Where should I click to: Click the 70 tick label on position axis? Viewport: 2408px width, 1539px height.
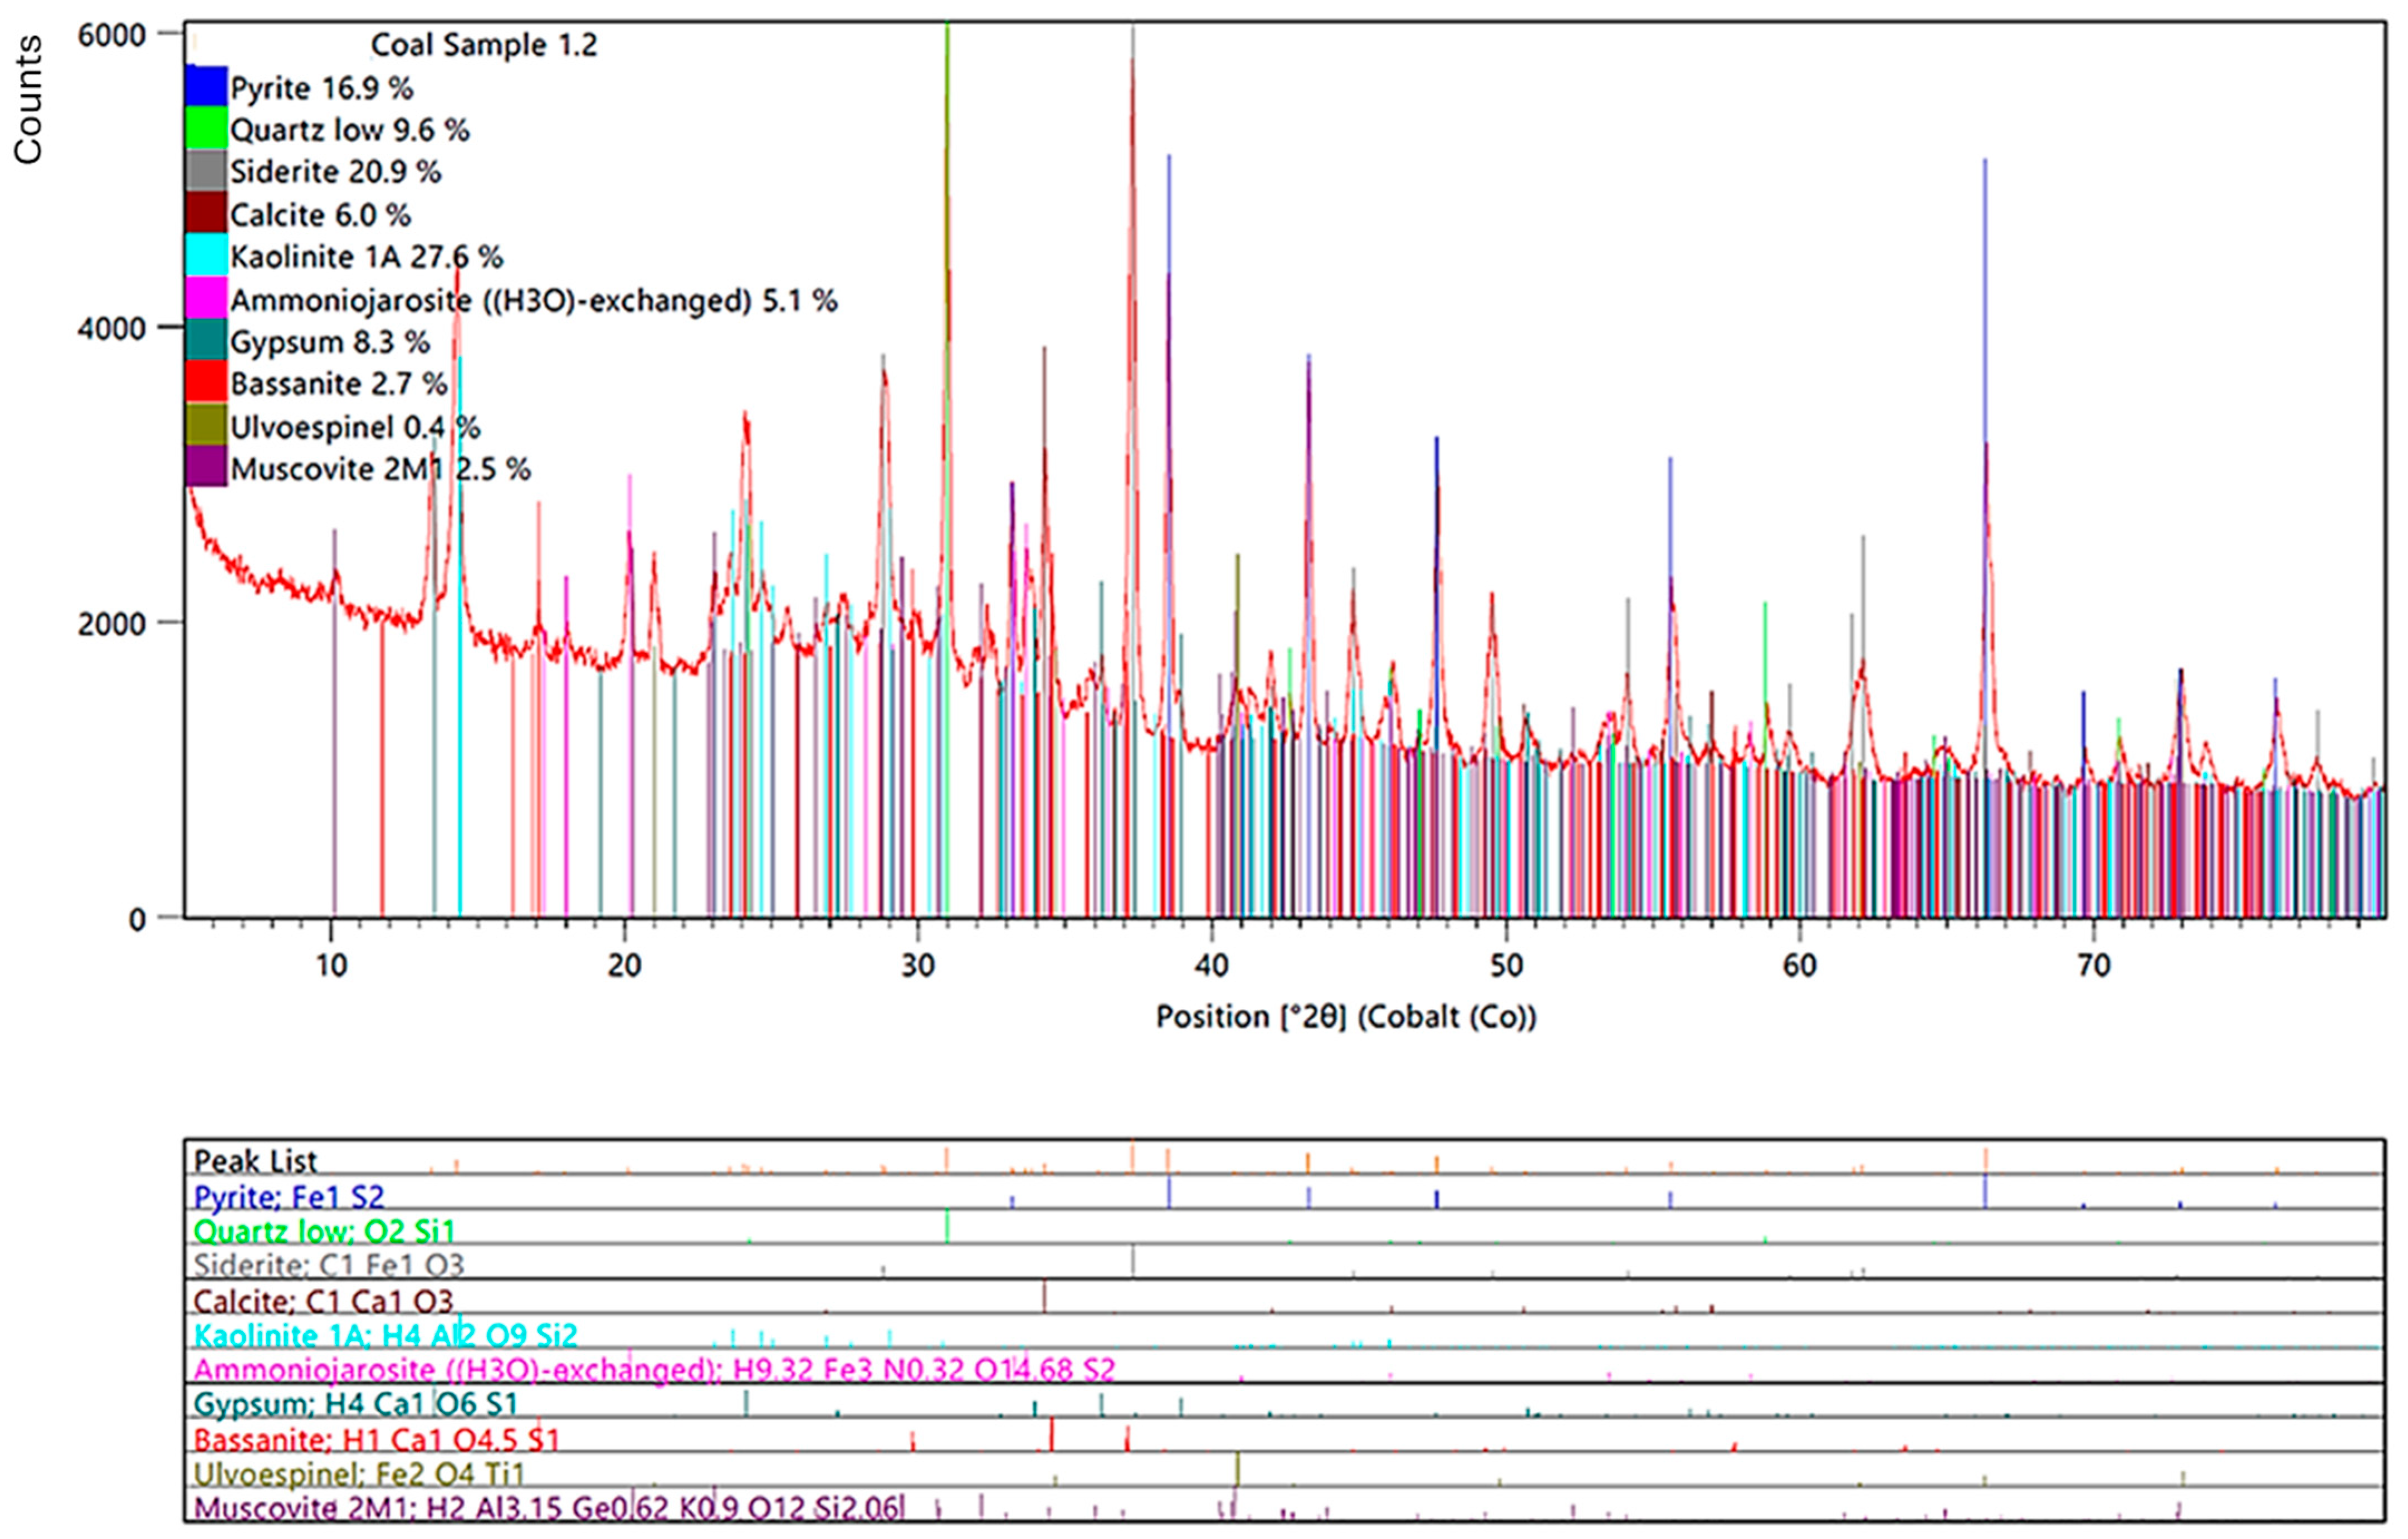[2094, 967]
